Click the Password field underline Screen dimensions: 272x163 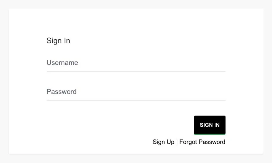(136, 100)
